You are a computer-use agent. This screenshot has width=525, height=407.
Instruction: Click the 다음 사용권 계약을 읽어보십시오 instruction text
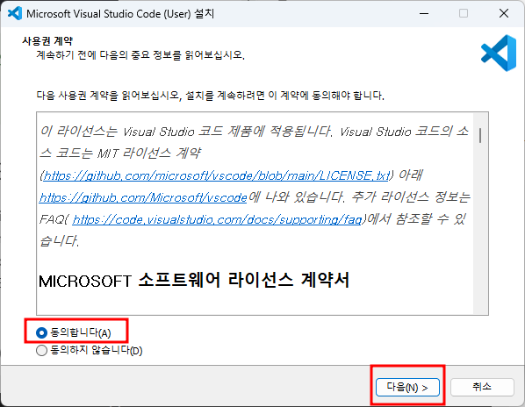click(x=210, y=96)
